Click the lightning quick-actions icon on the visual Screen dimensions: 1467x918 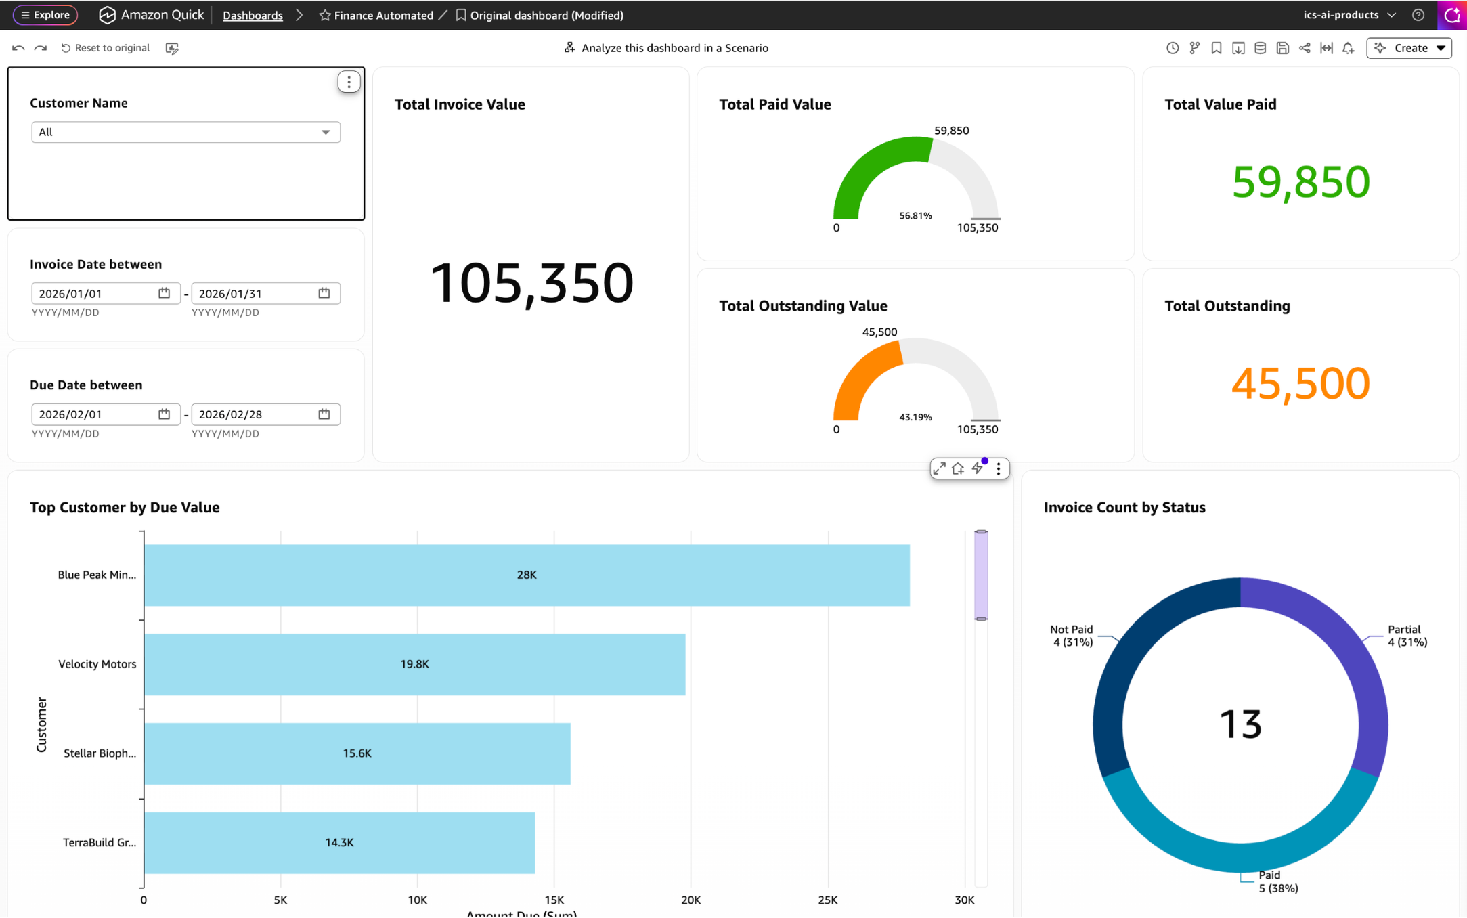click(978, 468)
